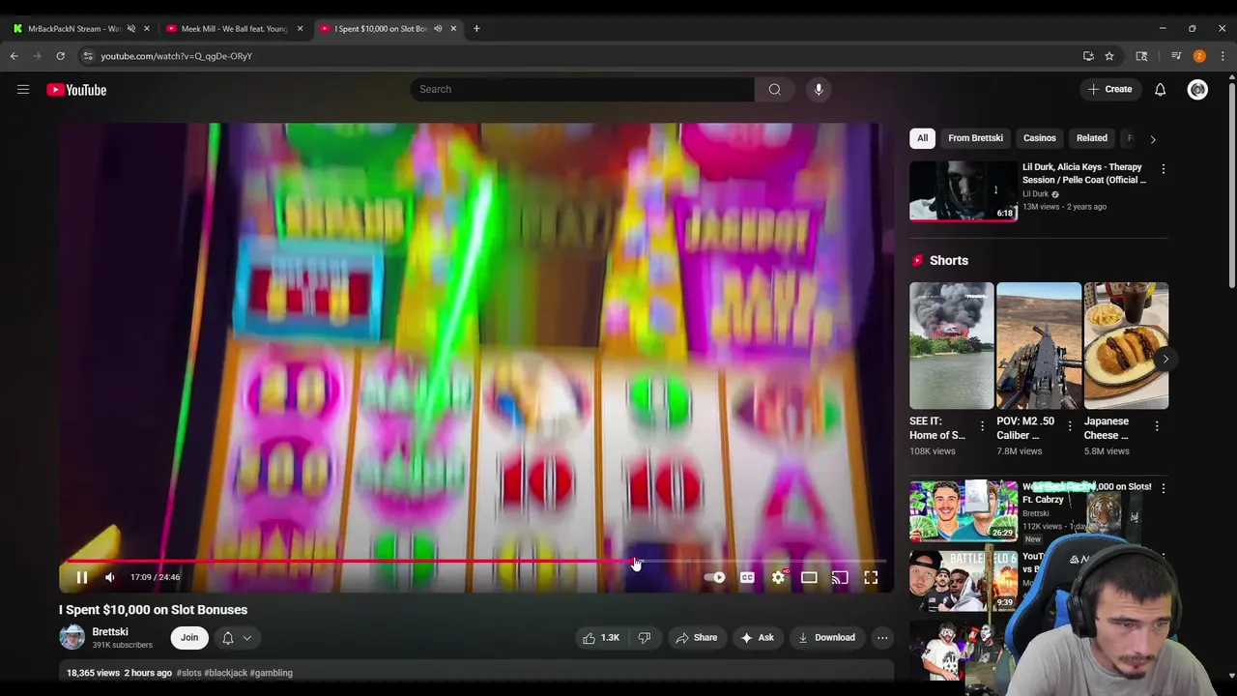
Task: Download the video
Action: [x=826, y=637]
